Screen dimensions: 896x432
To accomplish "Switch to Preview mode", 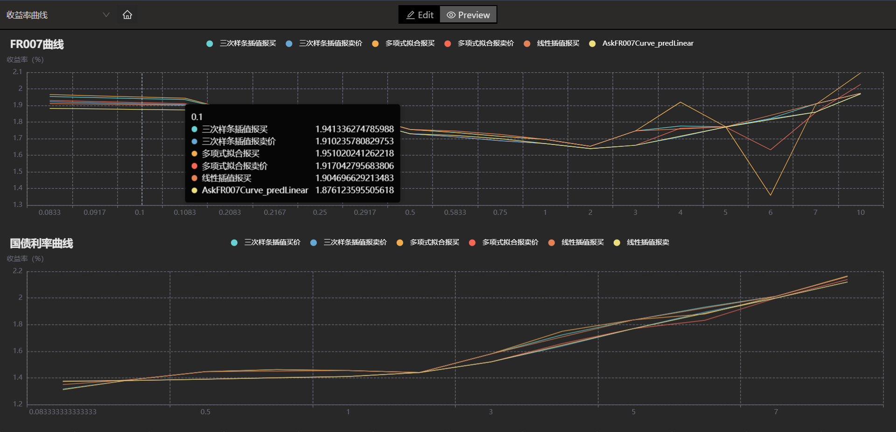I will point(469,15).
